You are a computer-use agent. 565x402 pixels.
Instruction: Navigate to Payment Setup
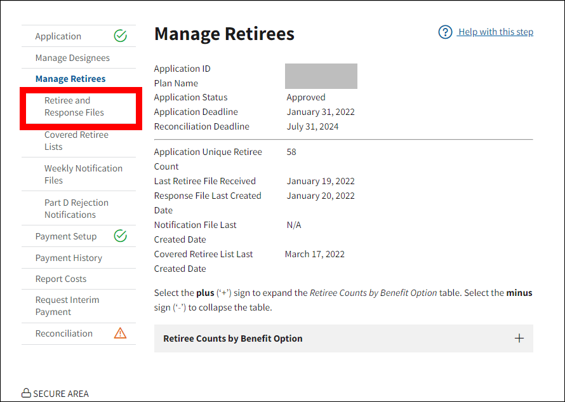pos(66,236)
